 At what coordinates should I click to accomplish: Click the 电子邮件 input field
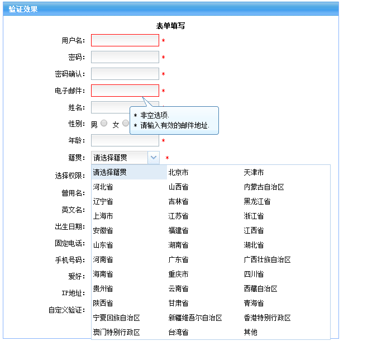[125, 91]
